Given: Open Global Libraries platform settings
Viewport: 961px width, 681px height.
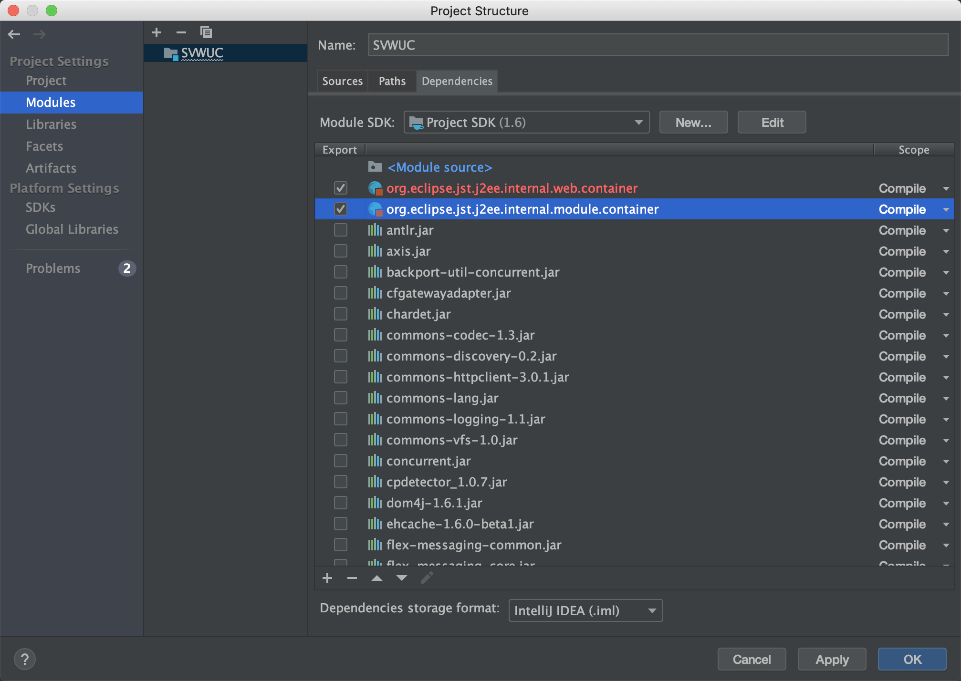Looking at the screenshot, I should coord(72,229).
